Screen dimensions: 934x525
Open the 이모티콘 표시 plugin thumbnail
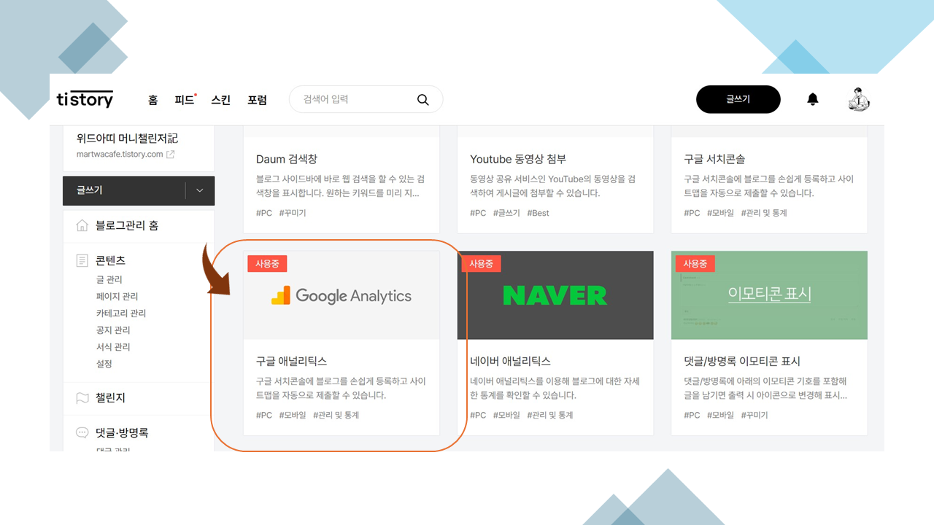point(769,295)
